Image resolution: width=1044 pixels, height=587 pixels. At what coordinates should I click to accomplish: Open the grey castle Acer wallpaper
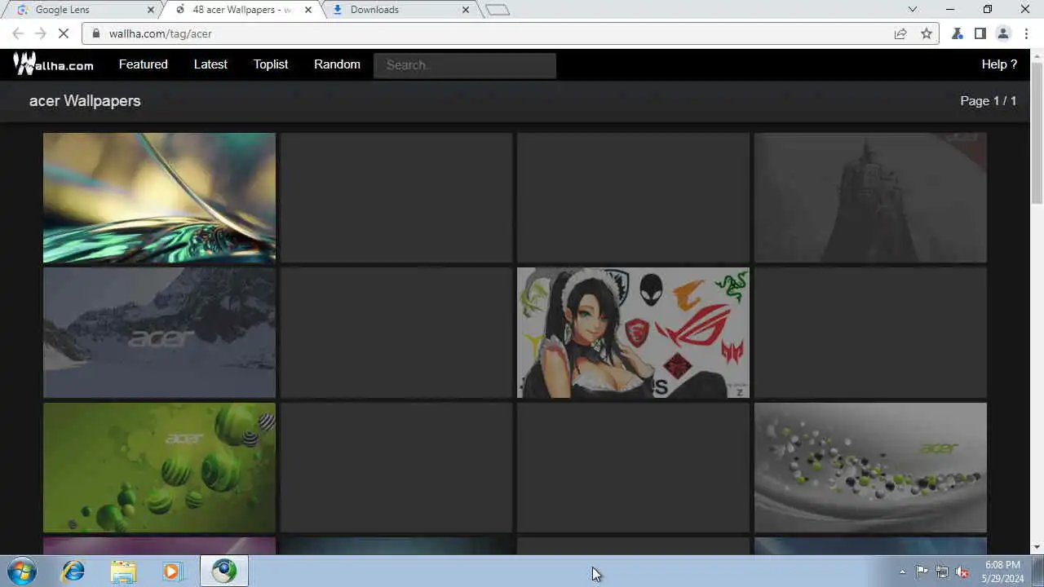click(870, 198)
